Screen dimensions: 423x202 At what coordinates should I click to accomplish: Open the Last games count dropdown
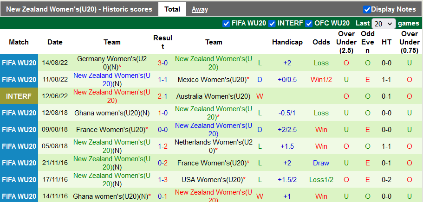pos(384,24)
